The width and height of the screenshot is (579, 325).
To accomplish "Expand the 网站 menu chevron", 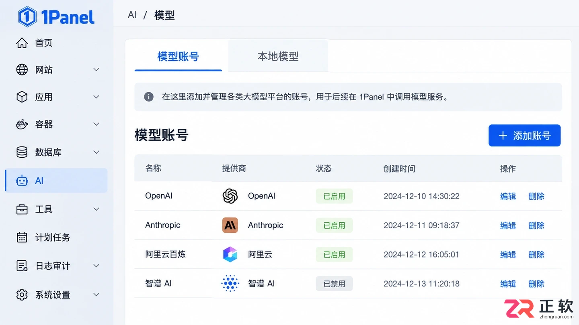I will pos(96,69).
